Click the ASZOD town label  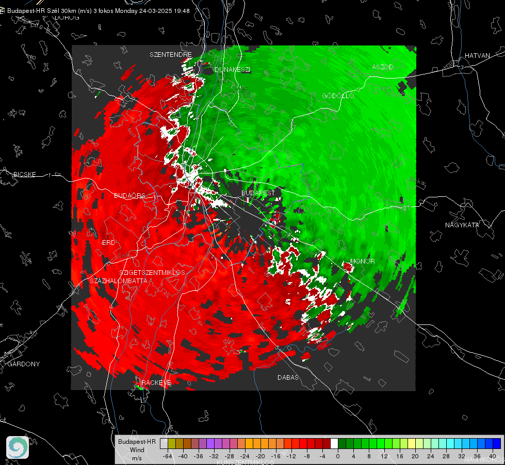coord(383,67)
